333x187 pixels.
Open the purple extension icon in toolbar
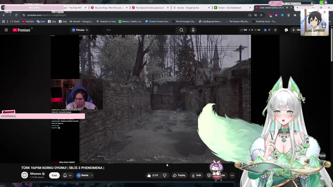[x=276, y=15]
